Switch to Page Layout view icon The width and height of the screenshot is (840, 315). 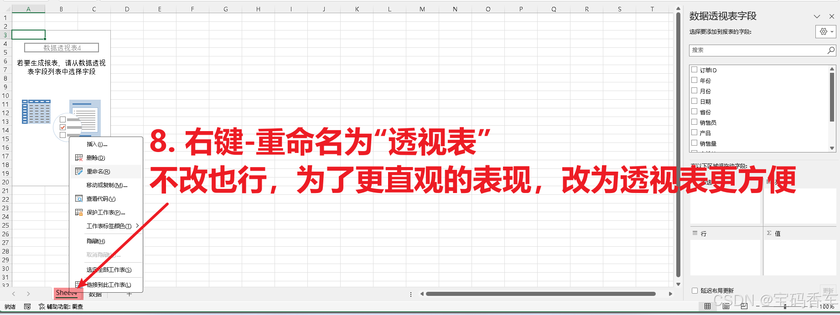point(726,306)
